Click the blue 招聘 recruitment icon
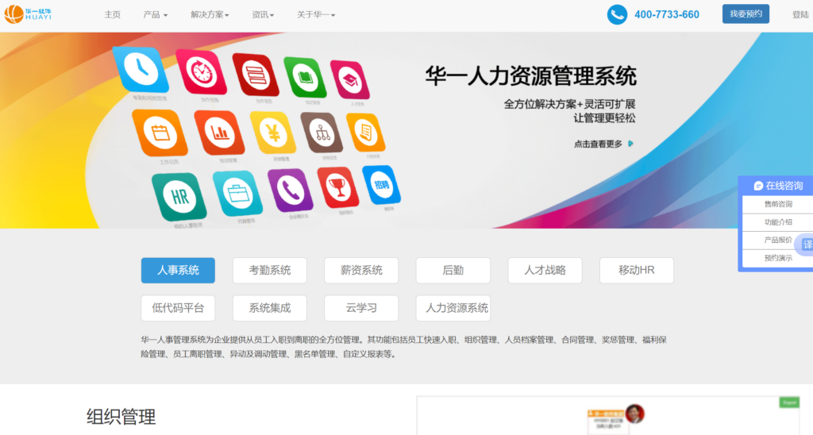 (x=382, y=185)
